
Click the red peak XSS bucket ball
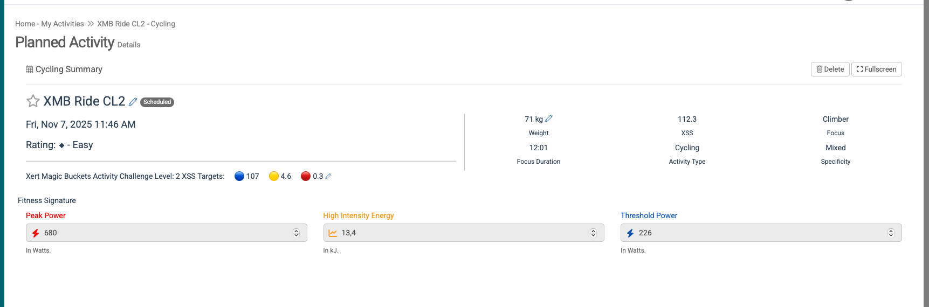tap(306, 176)
